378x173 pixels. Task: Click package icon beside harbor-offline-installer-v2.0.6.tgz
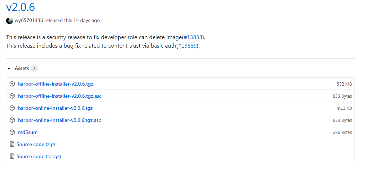point(12,84)
